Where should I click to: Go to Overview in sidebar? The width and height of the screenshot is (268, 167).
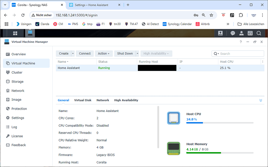26,54
